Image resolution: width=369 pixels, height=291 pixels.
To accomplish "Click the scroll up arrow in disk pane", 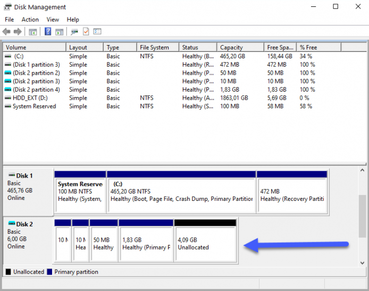I will coord(362,170).
